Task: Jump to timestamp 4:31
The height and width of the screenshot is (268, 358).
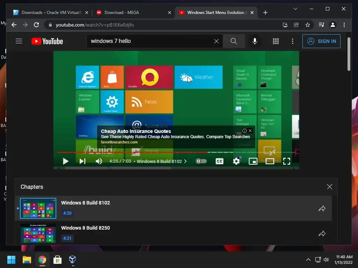Action: coord(67,238)
